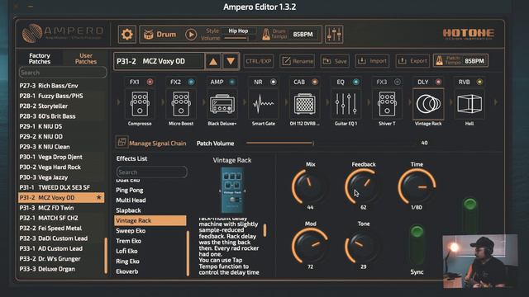
Task: Click the patch tempo 85BPM value
Action: click(474, 61)
